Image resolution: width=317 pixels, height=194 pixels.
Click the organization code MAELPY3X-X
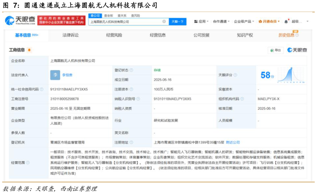coord(268,99)
